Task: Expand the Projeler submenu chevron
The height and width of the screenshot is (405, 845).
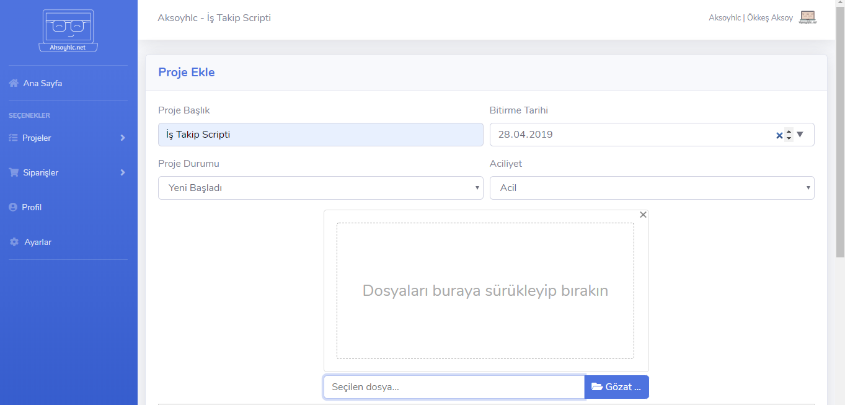Action: pyautogui.click(x=123, y=138)
